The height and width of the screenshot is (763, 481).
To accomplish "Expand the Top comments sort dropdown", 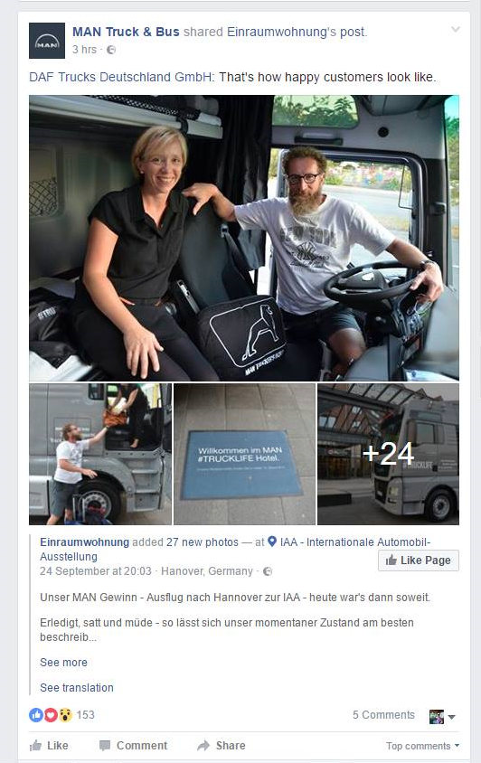I will tap(422, 746).
